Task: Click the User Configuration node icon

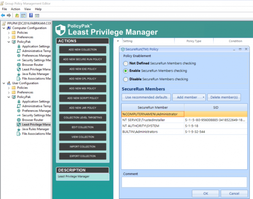Action: point(9,83)
